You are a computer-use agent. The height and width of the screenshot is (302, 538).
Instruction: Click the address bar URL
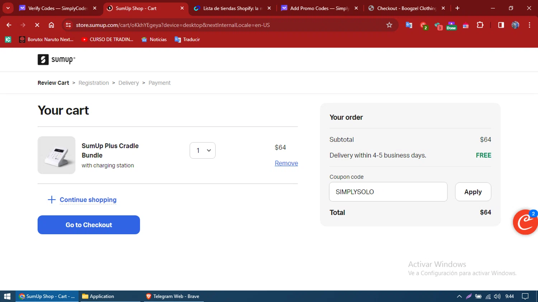(173, 25)
